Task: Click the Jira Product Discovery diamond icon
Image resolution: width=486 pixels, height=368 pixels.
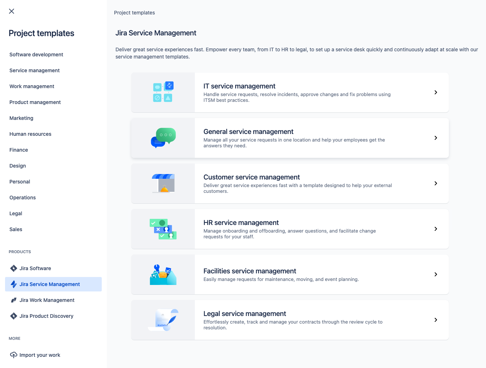Action: [x=13, y=316]
